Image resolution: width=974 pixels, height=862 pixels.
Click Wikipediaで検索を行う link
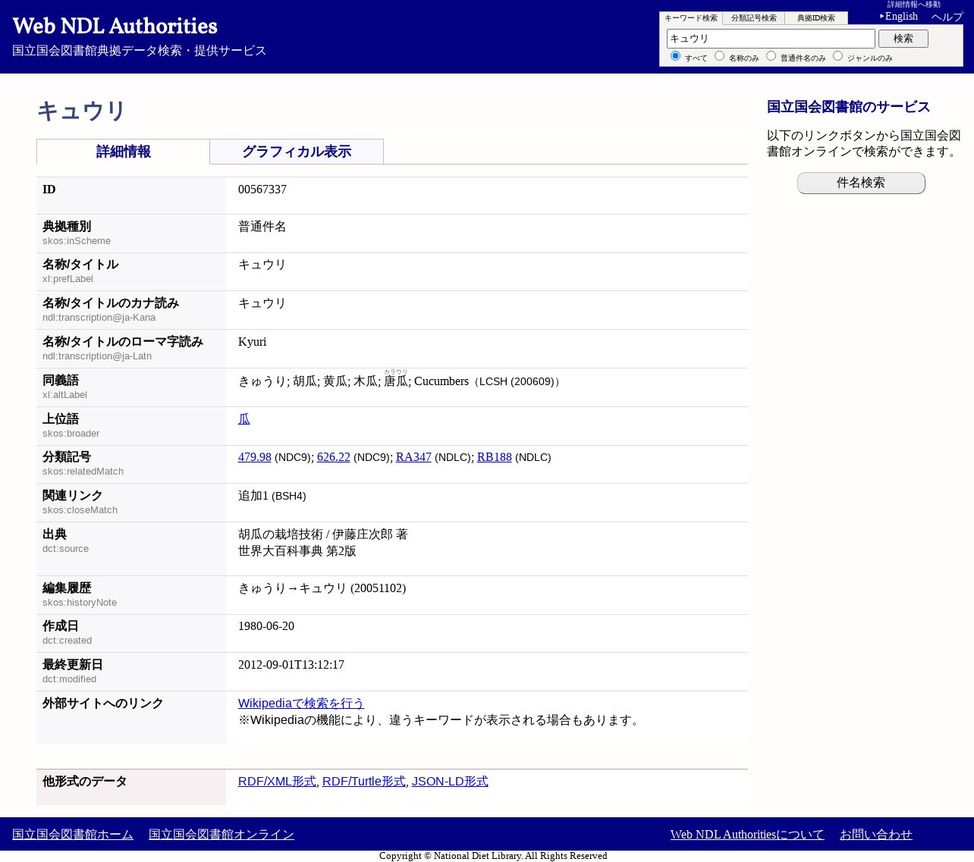pos(301,704)
